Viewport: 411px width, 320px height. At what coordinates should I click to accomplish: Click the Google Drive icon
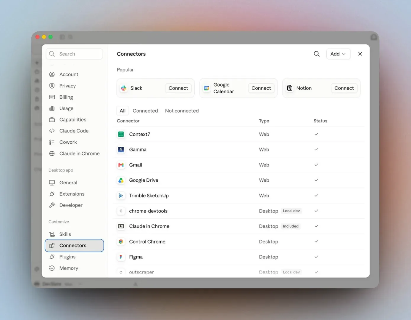[121, 180]
